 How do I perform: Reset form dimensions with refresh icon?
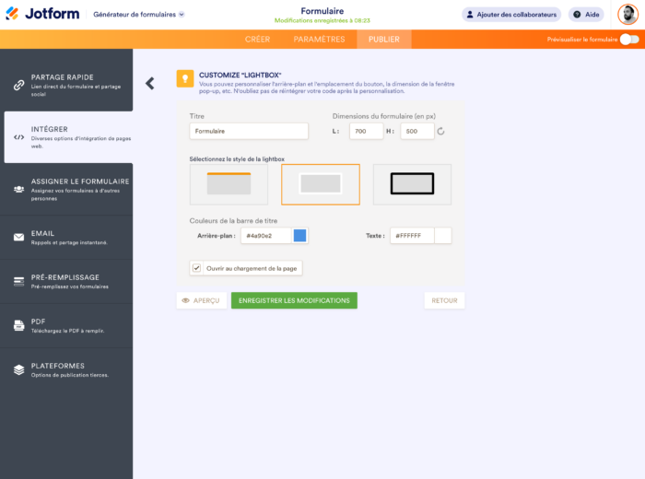pyautogui.click(x=441, y=131)
